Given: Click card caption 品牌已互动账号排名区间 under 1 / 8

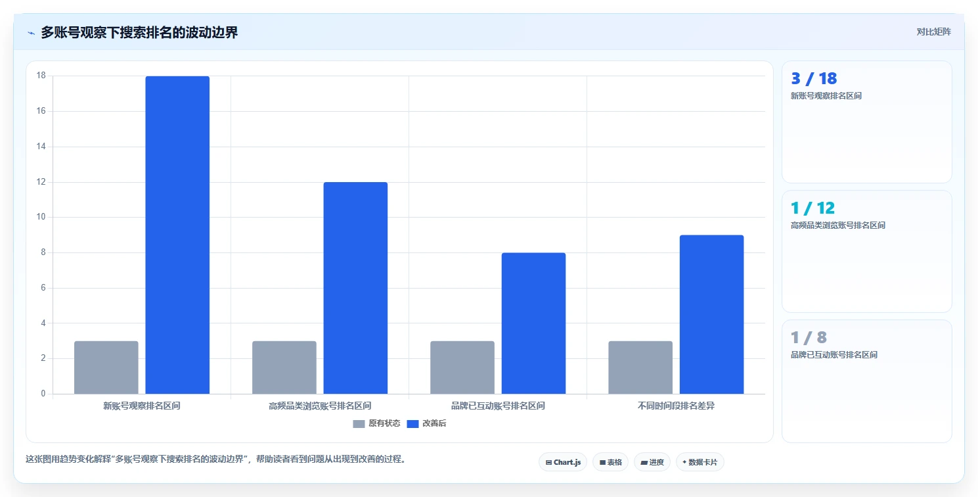Looking at the screenshot, I should click(834, 355).
